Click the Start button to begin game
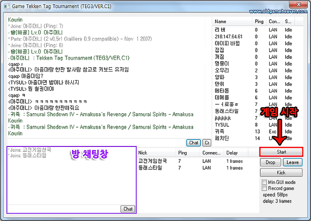This screenshot has height=221, width=311. tap(281, 152)
